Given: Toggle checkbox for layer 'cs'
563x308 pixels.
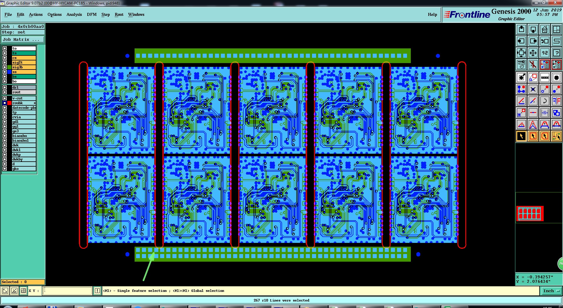Looking at the screenshot, I should (x=5, y=58).
